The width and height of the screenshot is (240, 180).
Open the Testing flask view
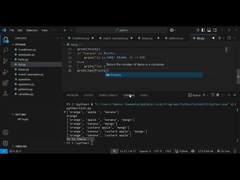(5, 94)
